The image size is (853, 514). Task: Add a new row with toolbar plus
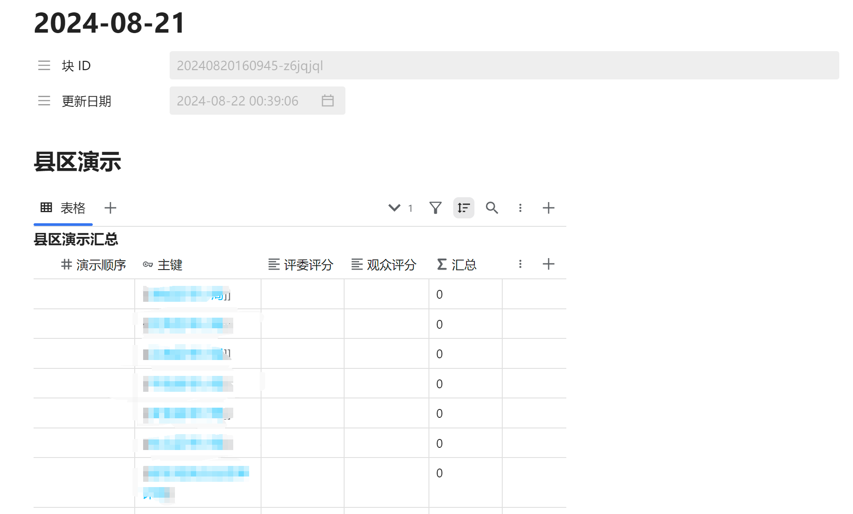coord(548,208)
